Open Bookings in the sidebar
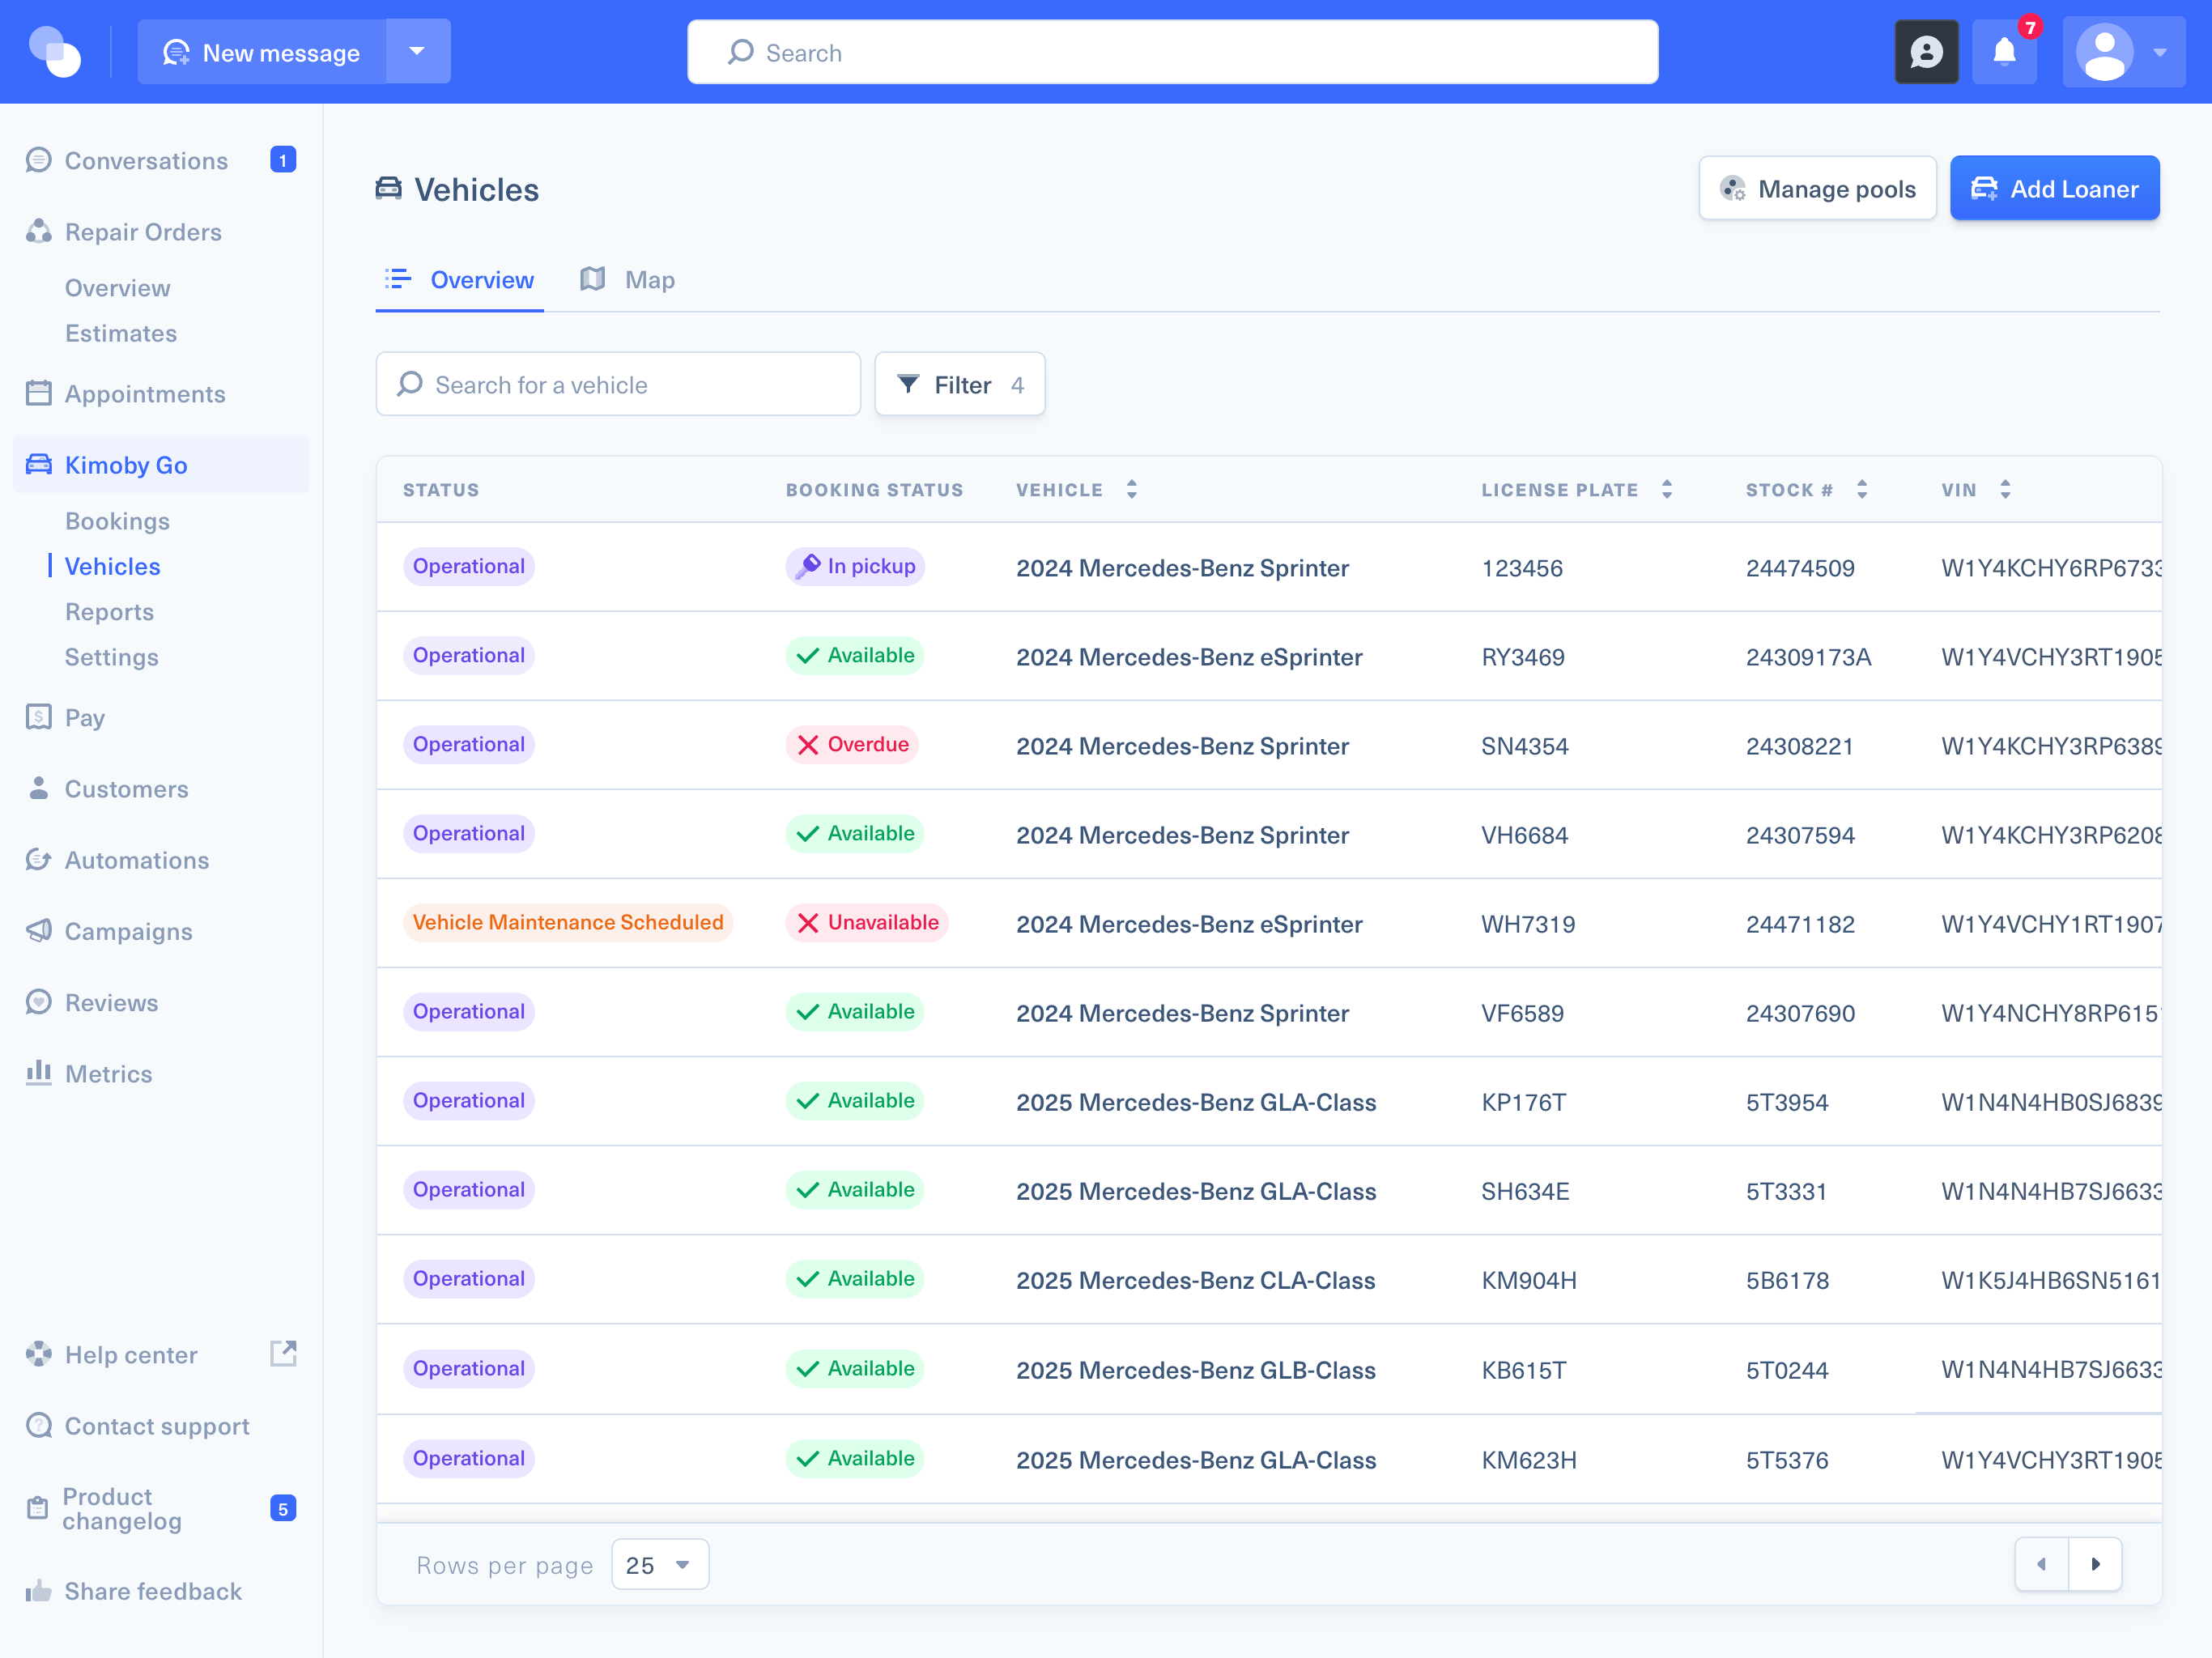 pos(117,521)
